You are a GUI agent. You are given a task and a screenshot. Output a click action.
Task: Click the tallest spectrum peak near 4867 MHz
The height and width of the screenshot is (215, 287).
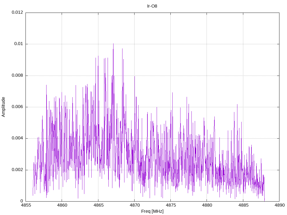pyautogui.click(x=113, y=44)
